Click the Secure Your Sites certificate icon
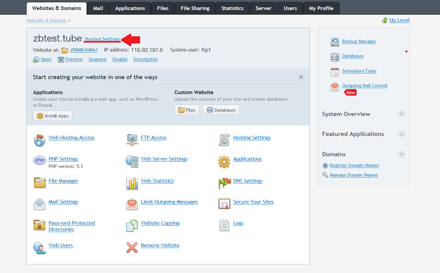 click(x=224, y=204)
